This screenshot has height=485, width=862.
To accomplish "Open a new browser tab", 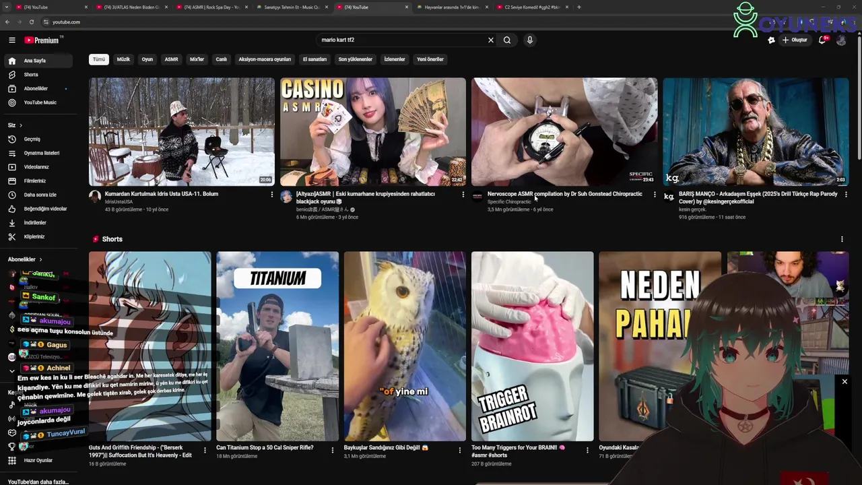I will tap(579, 7).
